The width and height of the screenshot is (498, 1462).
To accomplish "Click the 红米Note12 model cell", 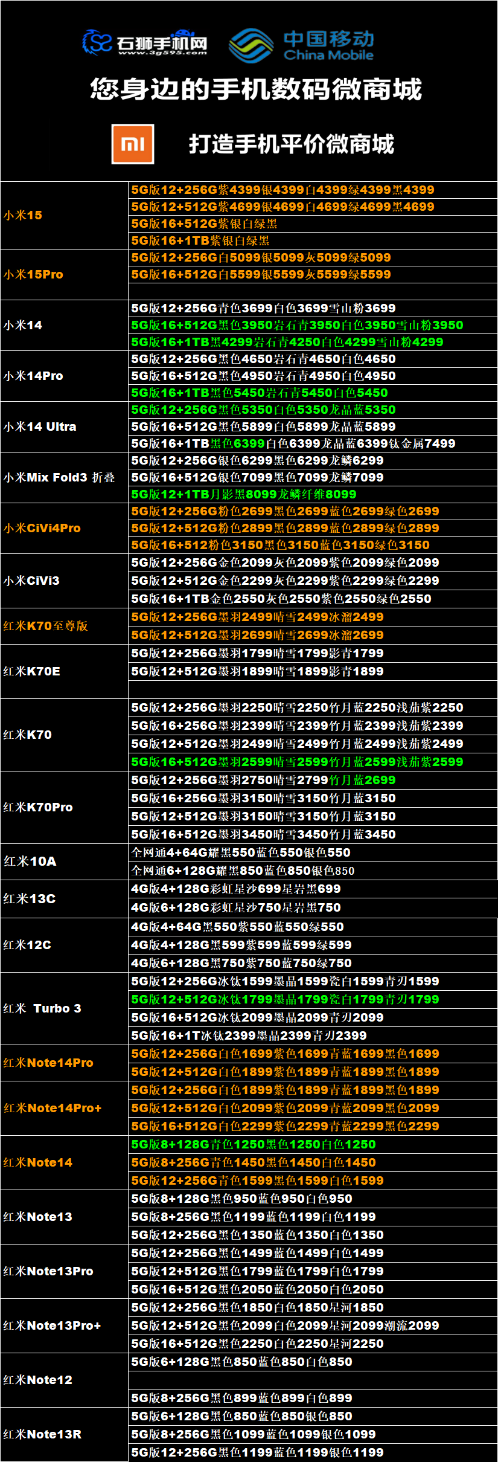I will 64,1380.
